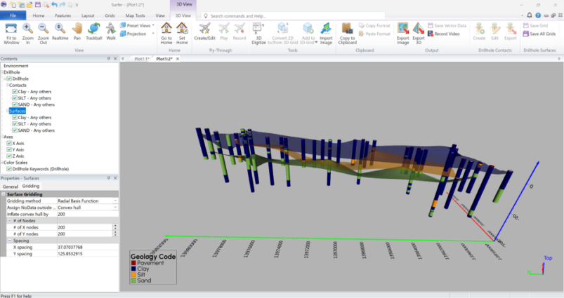Image resolution: width=564 pixels, height=298 pixels.
Task: Click the undo arrow in quick access toolbar
Action: click(x=54, y=5)
